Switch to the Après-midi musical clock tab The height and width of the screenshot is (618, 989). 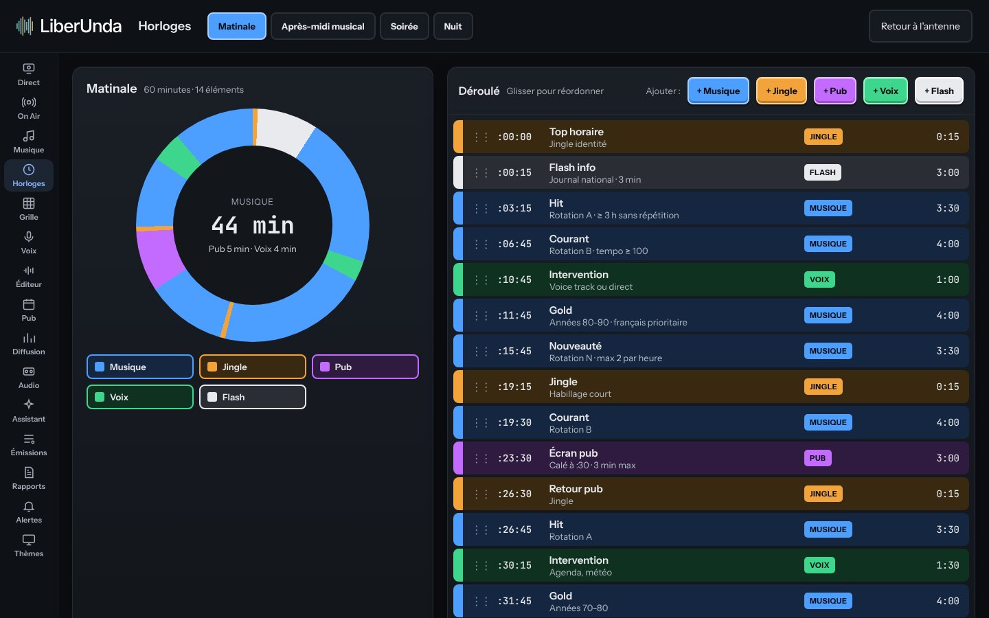point(323,26)
